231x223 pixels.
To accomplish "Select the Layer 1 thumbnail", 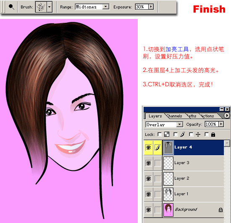I will pyautogui.click(x=168, y=194).
